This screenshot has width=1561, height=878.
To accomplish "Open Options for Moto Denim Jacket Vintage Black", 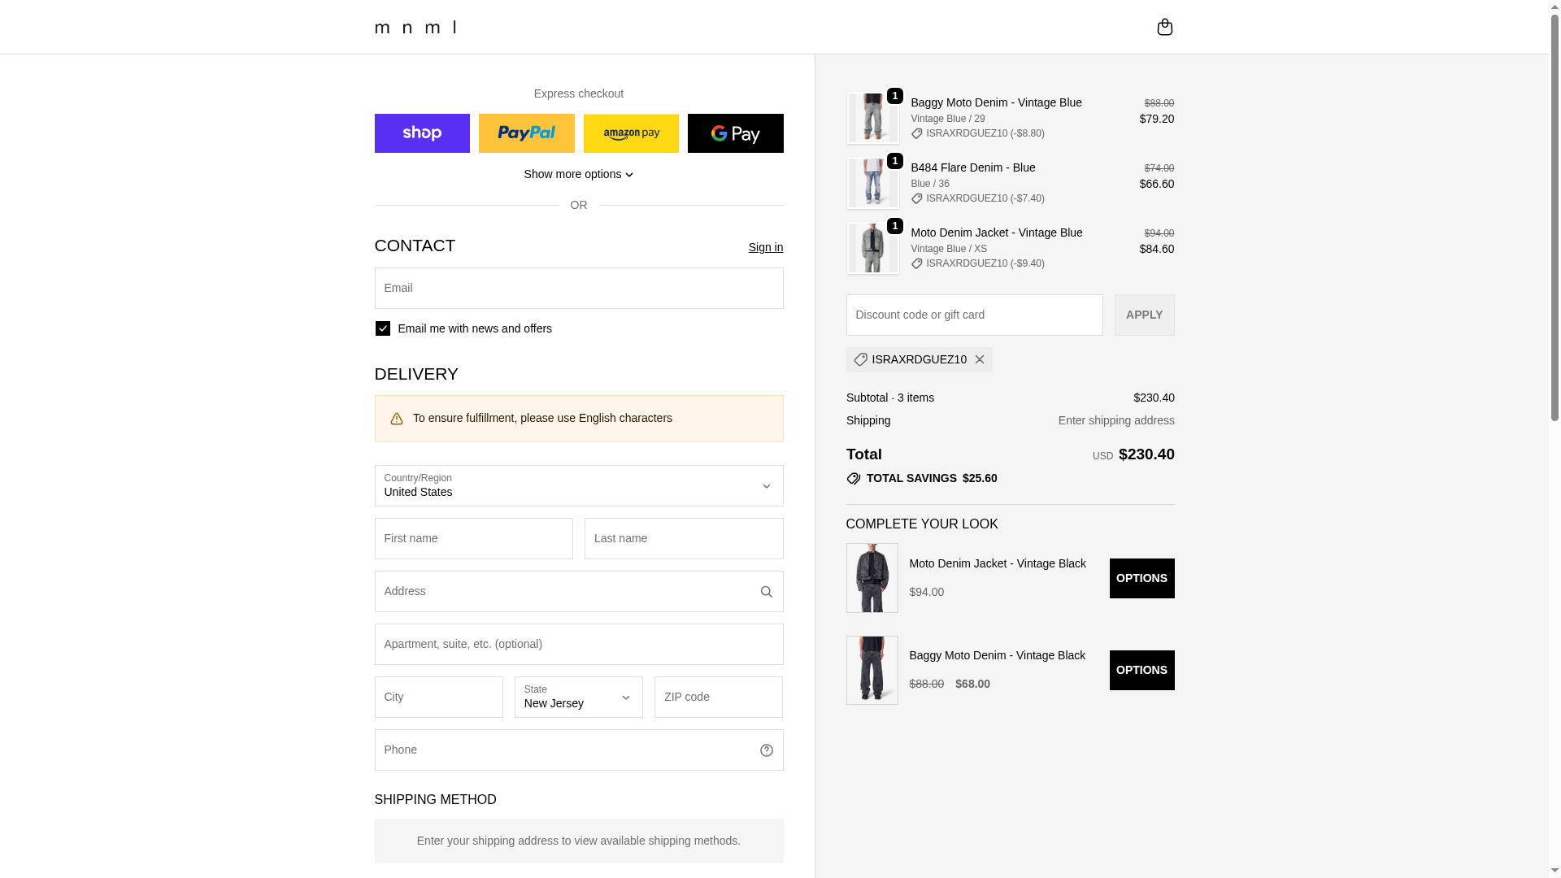I will (1141, 578).
